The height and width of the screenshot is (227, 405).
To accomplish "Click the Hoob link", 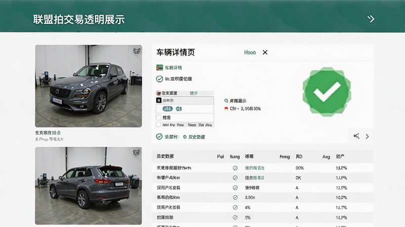I will (250, 52).
